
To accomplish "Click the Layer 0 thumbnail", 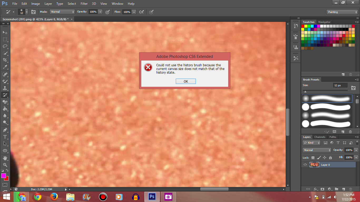I will click(314, 165).
